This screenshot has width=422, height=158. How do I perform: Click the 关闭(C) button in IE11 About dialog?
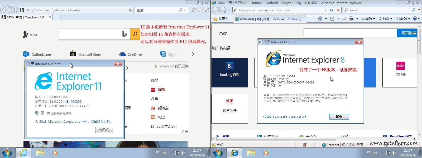[104, 130]
